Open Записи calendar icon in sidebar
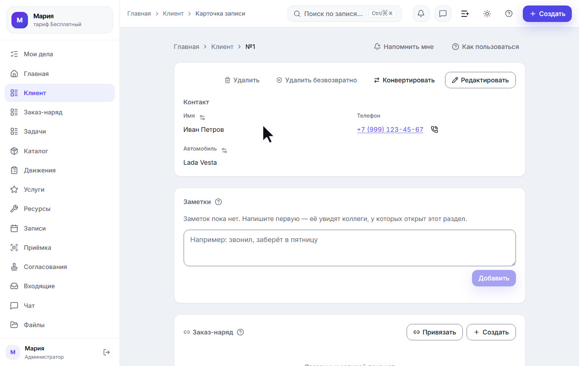 point(14,228)
